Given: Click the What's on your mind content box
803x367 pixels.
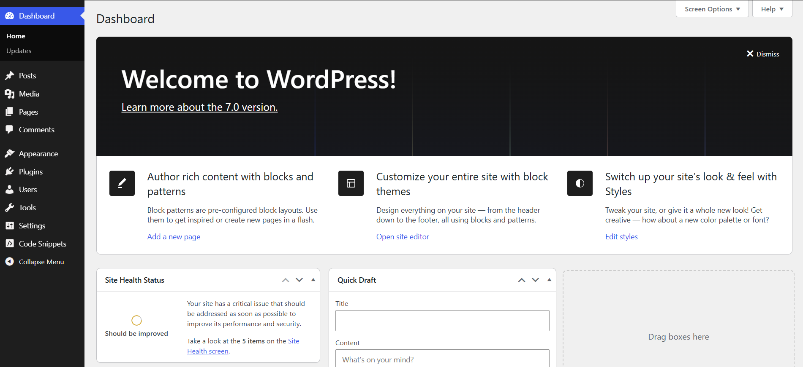Looking at the screenshot, I should point(442,358).
